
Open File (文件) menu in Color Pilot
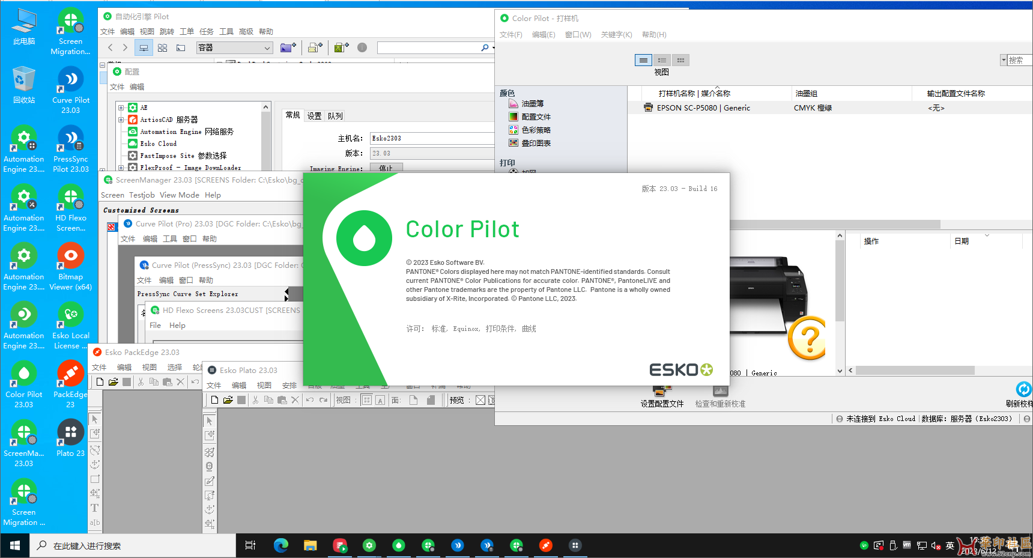(x=511, y=35)
